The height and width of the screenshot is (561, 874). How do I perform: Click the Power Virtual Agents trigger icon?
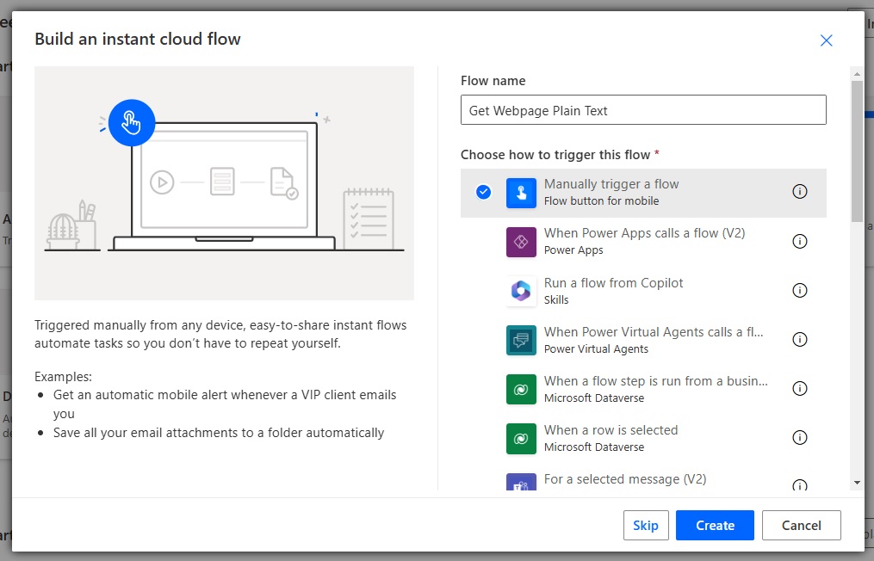(521, 340)
